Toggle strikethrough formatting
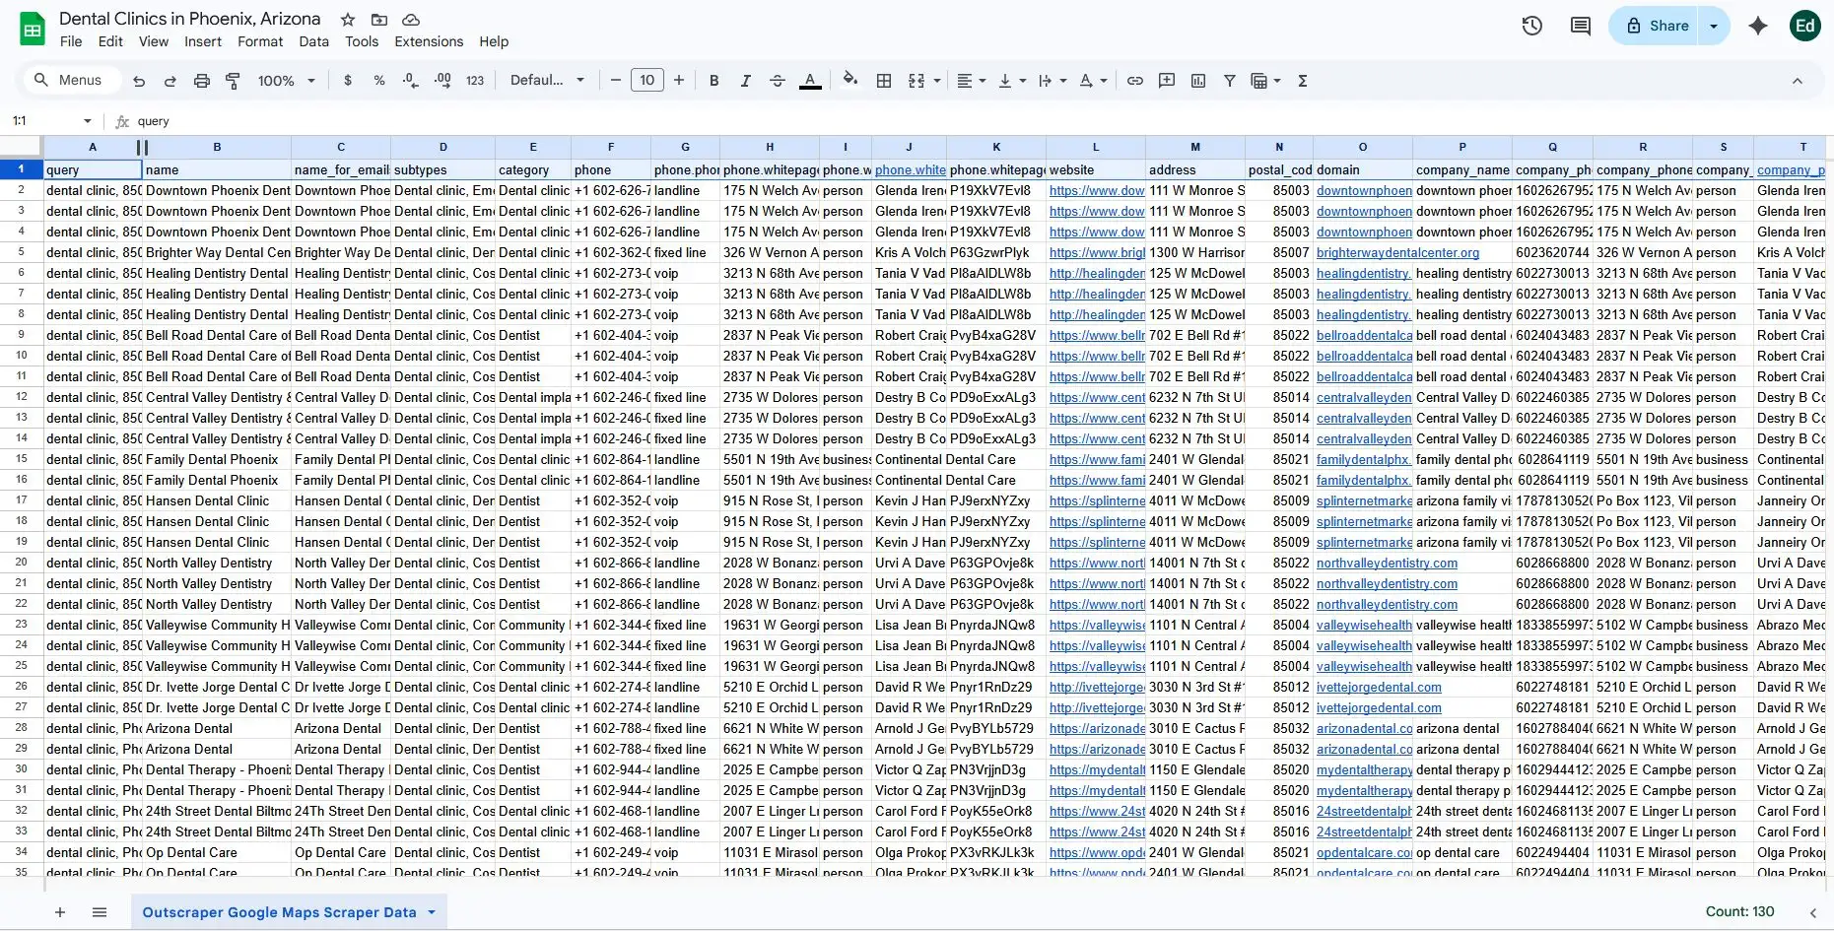The height and width of the screenshot is (931, 1834). [778, 81]
